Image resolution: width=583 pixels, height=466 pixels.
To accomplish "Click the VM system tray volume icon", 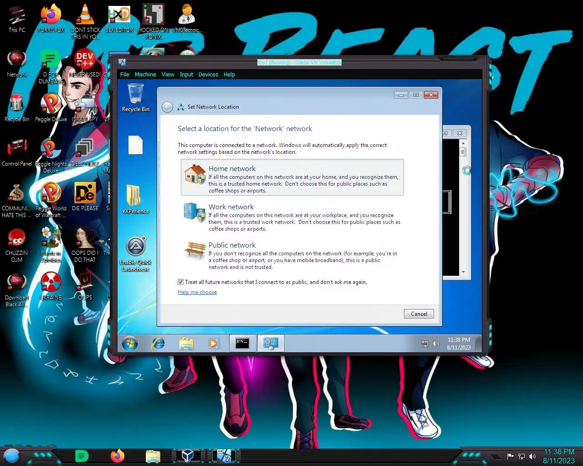I will pos(436,344).
